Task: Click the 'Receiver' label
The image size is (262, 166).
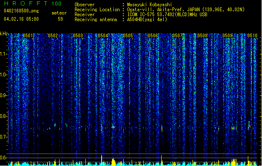Action: pyautogui.click(x=85, y=15)
